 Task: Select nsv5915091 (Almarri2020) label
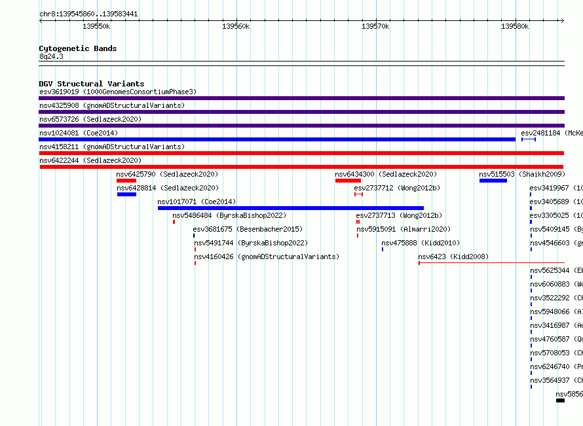[x=404, y=229]
